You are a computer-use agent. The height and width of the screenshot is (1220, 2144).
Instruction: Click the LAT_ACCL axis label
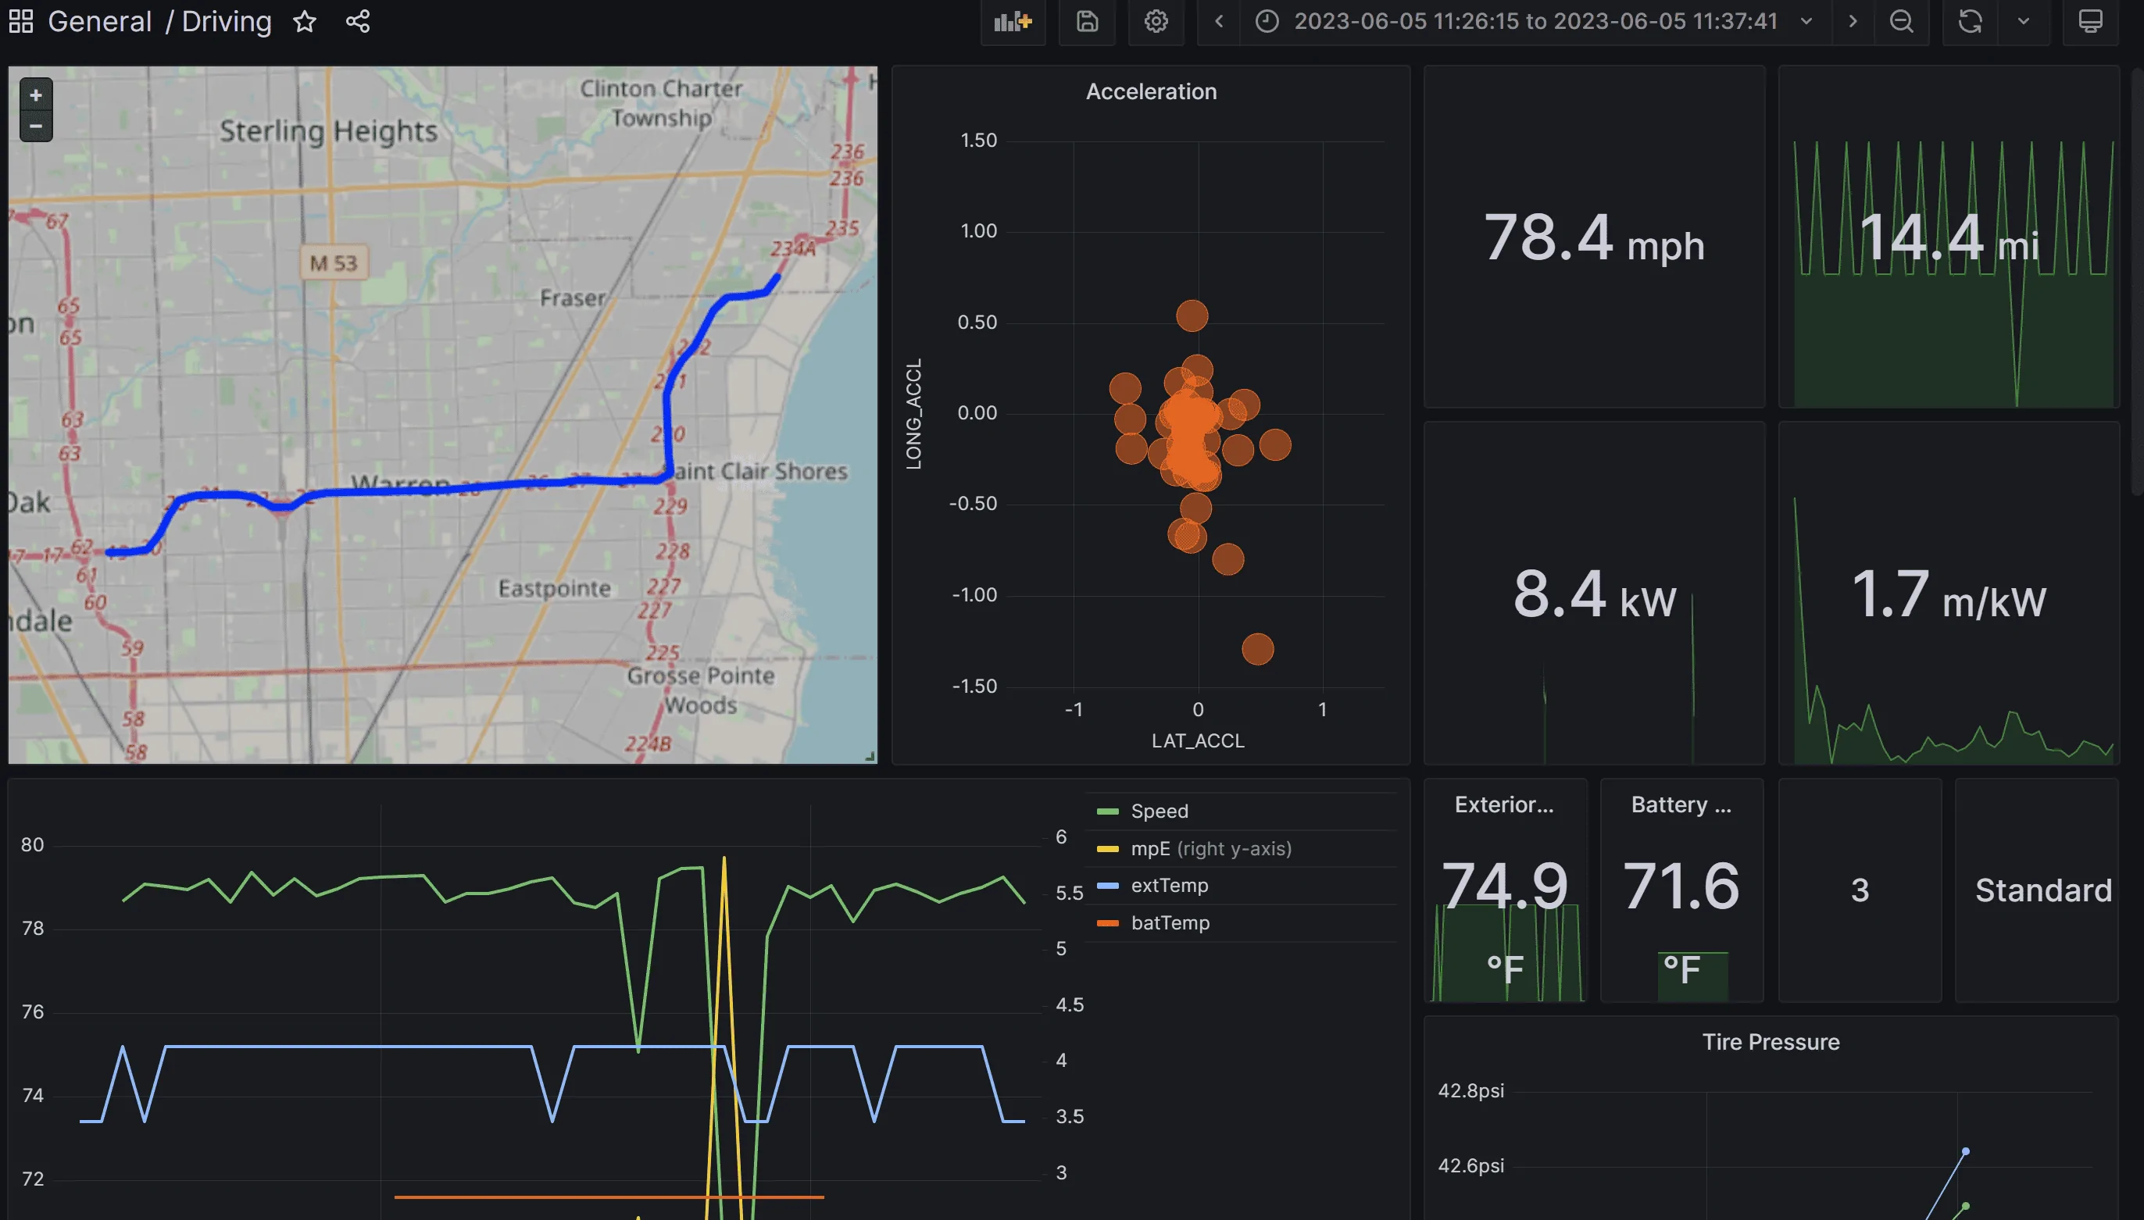click(x=1197, y=740)
